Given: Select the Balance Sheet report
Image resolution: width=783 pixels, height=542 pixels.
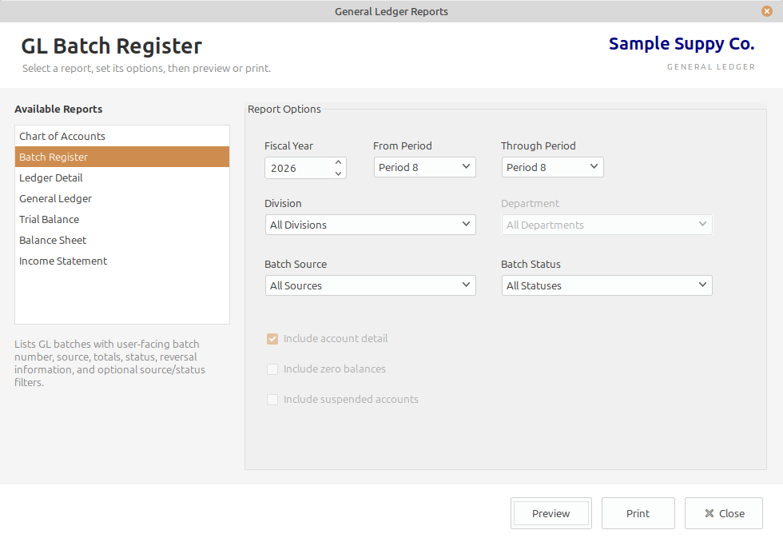Looking at the screenshot, I should [121, 241].
